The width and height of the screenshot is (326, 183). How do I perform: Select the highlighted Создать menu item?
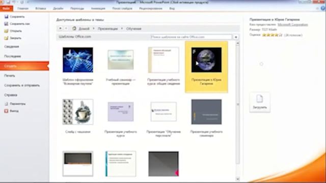(x=24, y=66)
